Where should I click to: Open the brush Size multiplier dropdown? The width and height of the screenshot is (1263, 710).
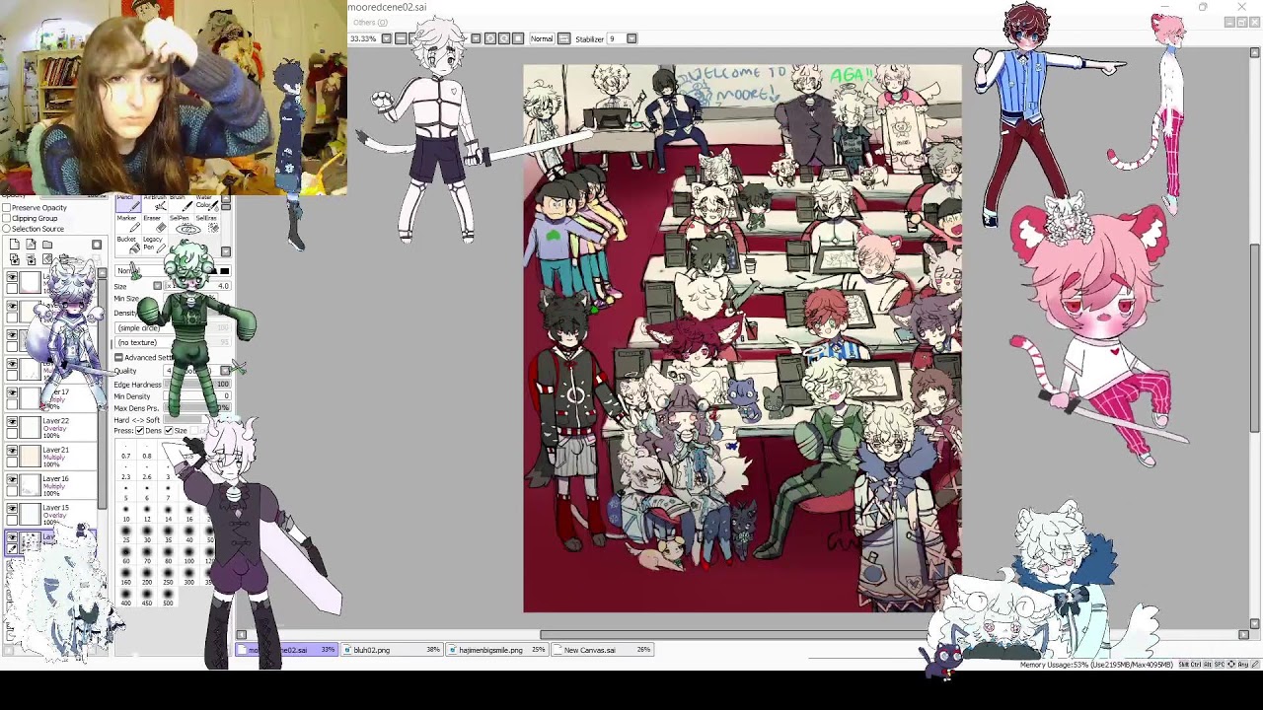[157, 286]
